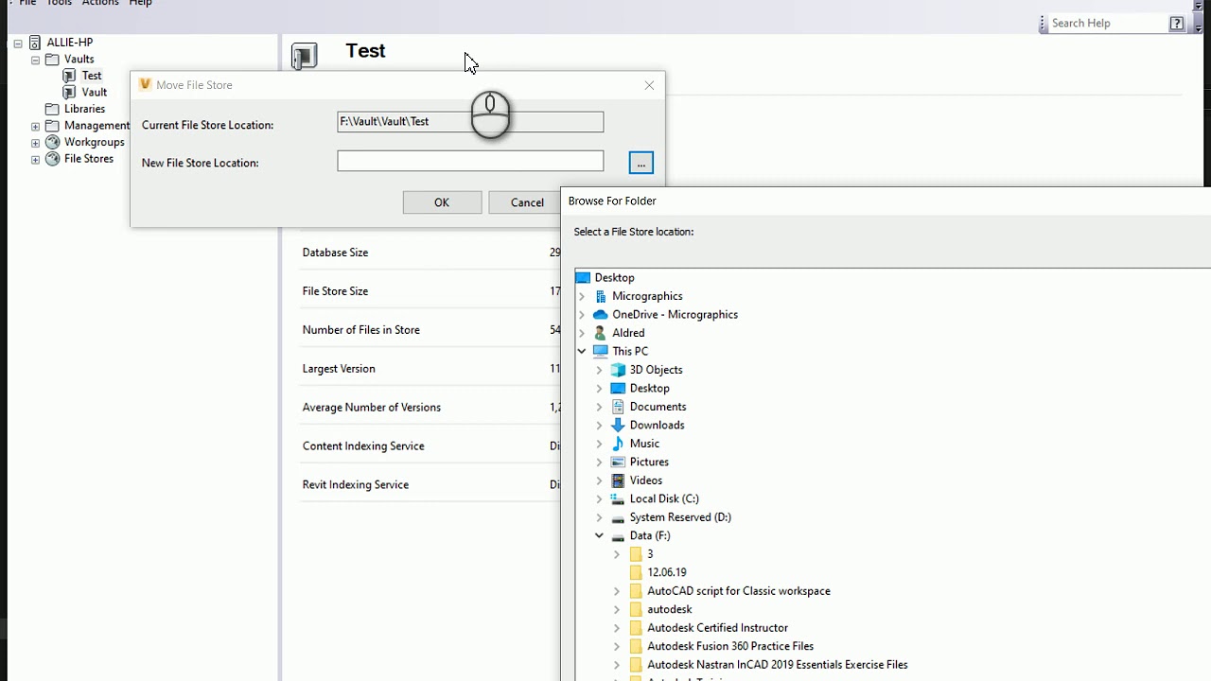Click the browse ellipsis button

[641, 163]
